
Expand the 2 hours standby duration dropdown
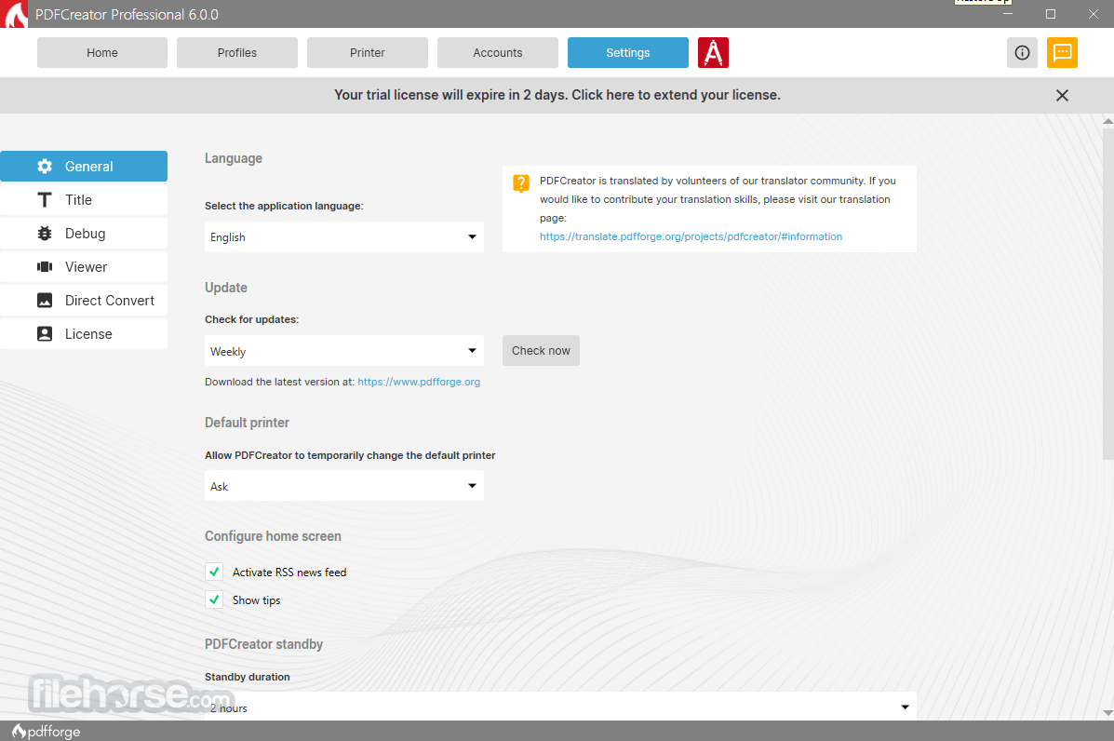click(x=560, y=707)
